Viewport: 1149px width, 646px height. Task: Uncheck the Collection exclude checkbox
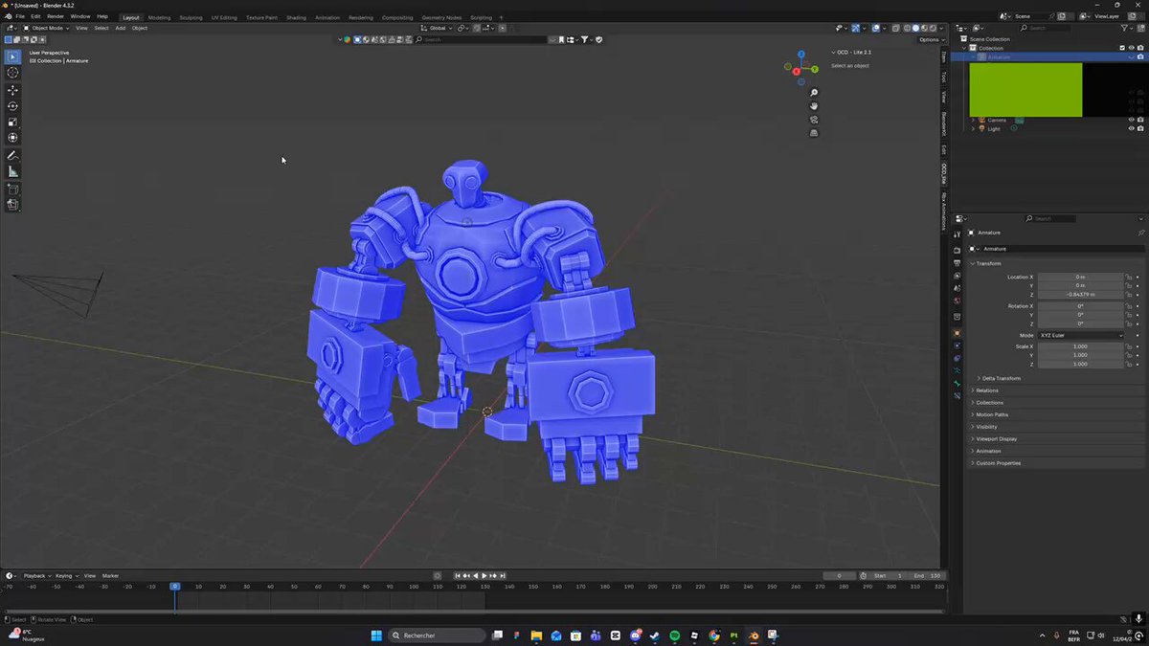pyautogui.click(x=1122, y=48)
